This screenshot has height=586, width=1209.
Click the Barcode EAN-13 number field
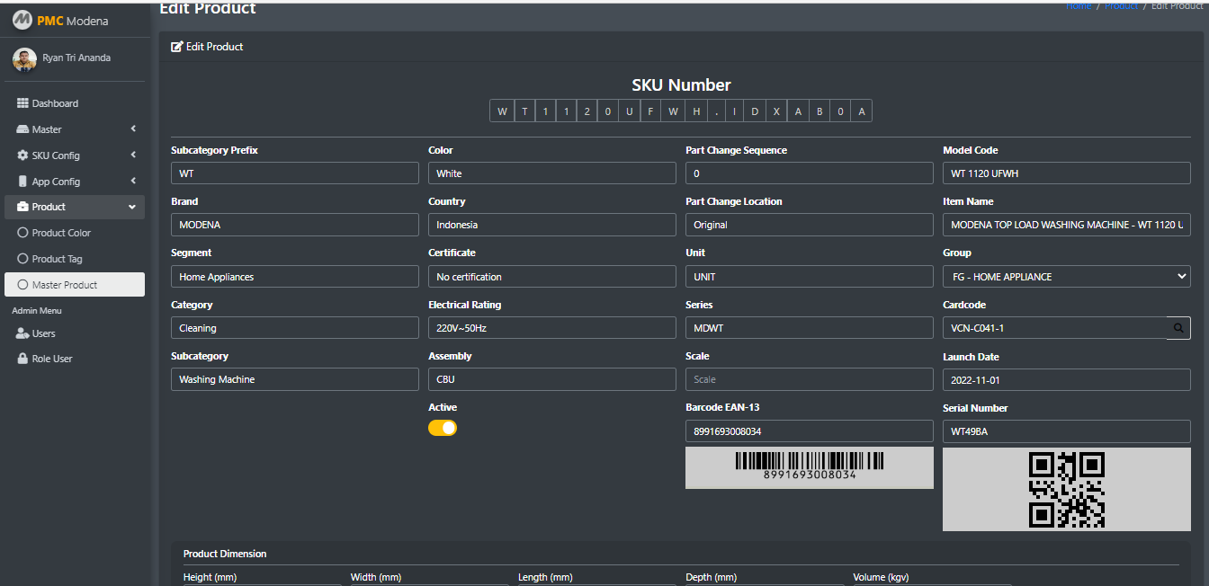810,431
